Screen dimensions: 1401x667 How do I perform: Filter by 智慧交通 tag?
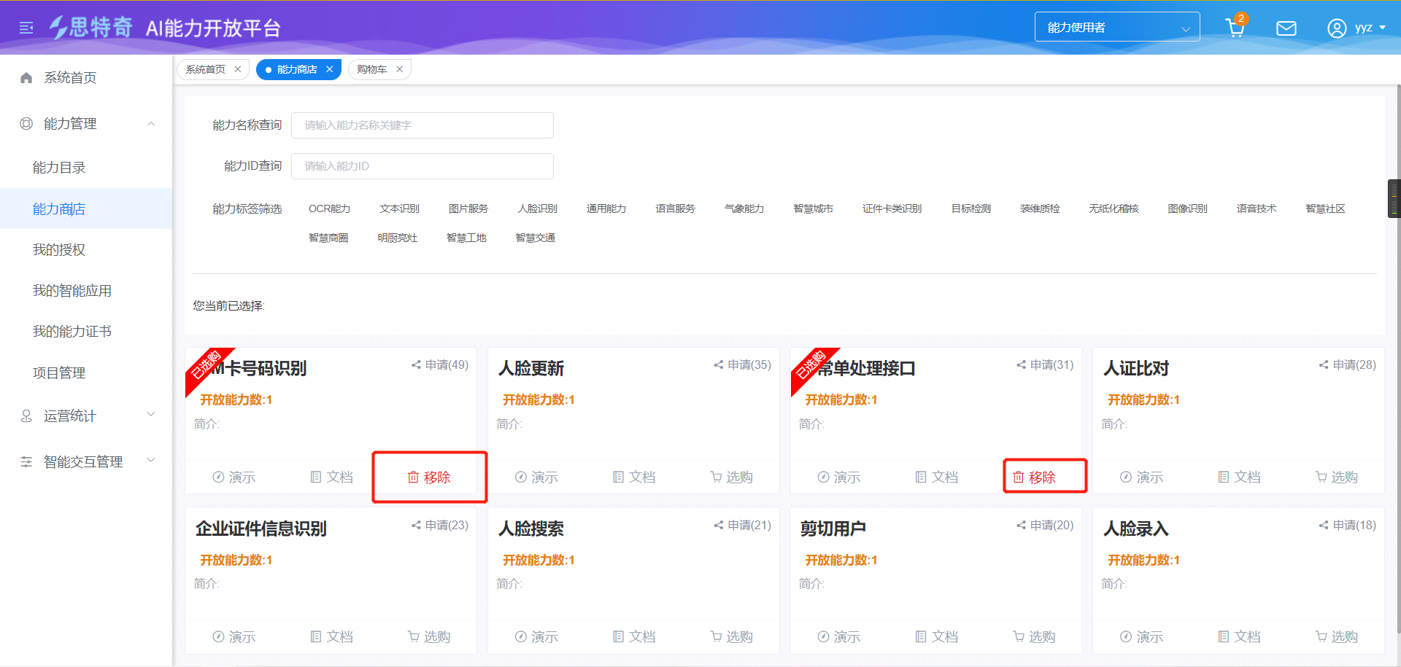click(x=536, y=238)
